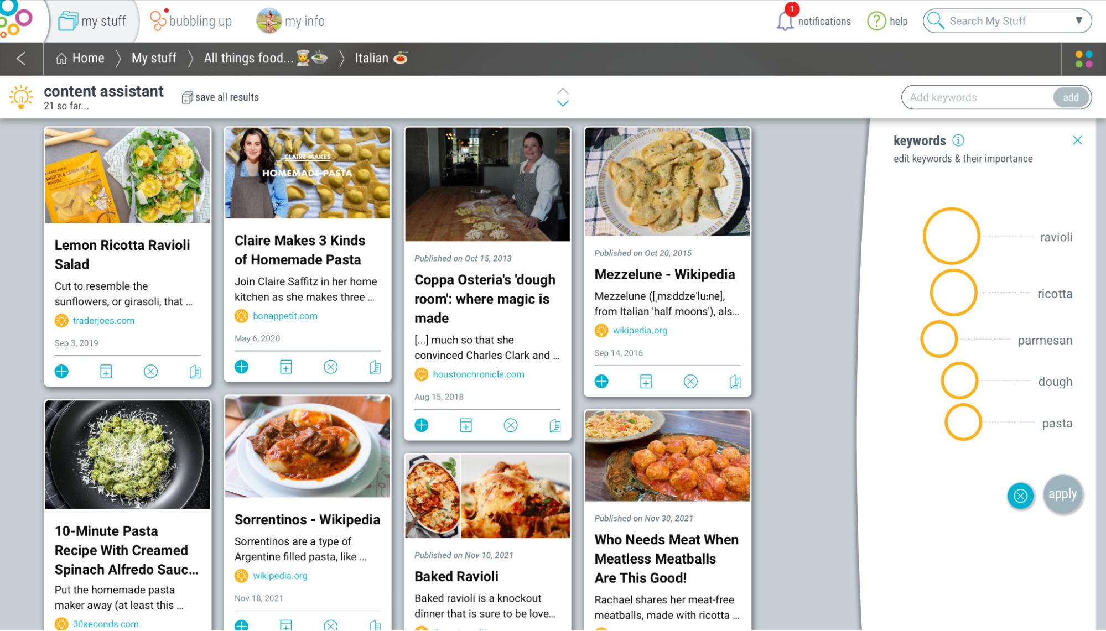
Task: Click the add keyword button
Action: point(1071,97)
